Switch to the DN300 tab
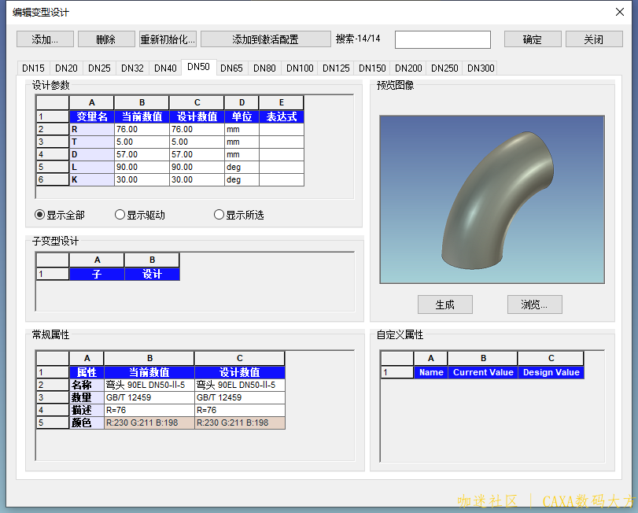 tap(481, 68)
